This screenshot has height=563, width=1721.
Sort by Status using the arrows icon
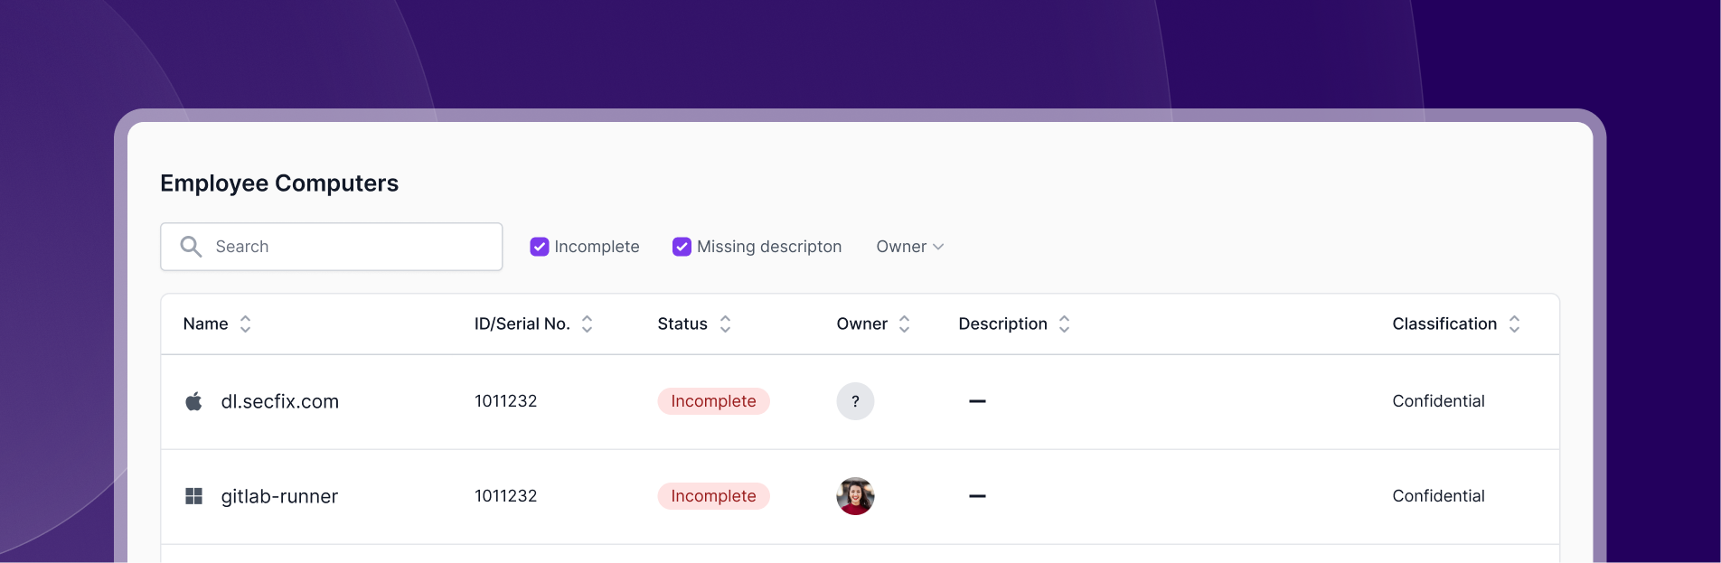725,324
